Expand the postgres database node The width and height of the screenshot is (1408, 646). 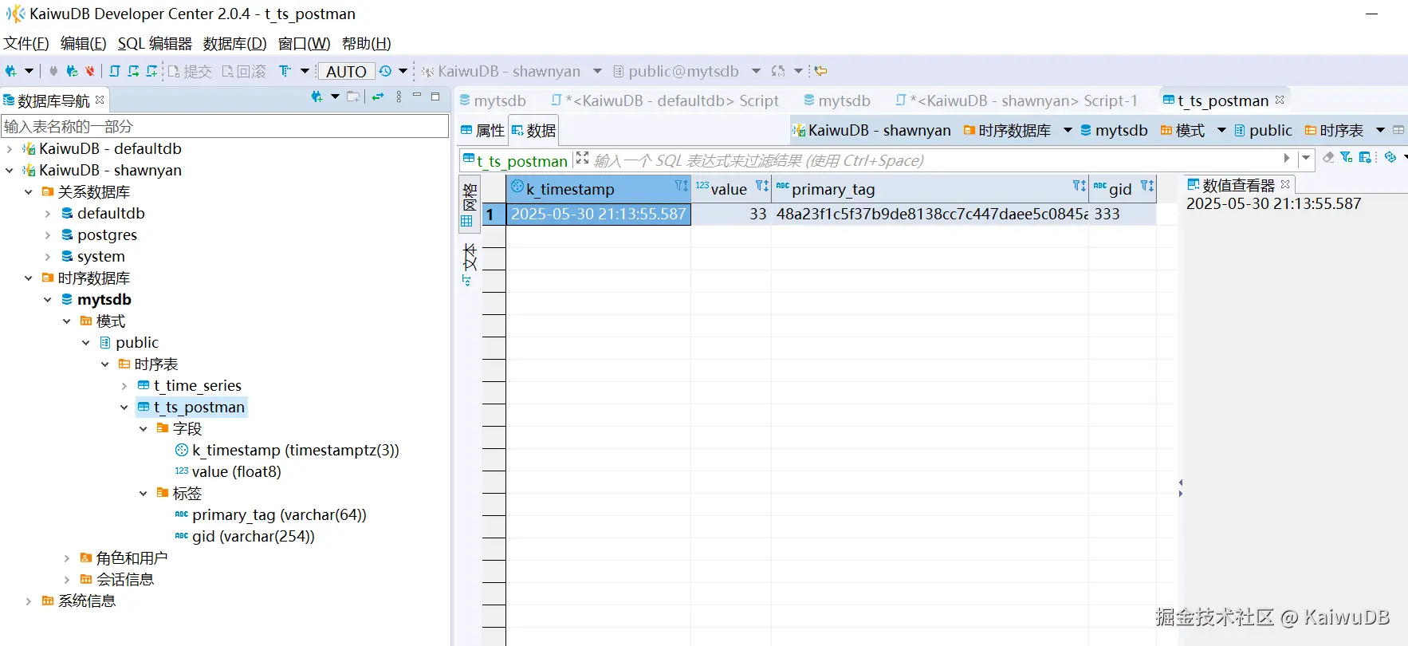pos(47,234)
